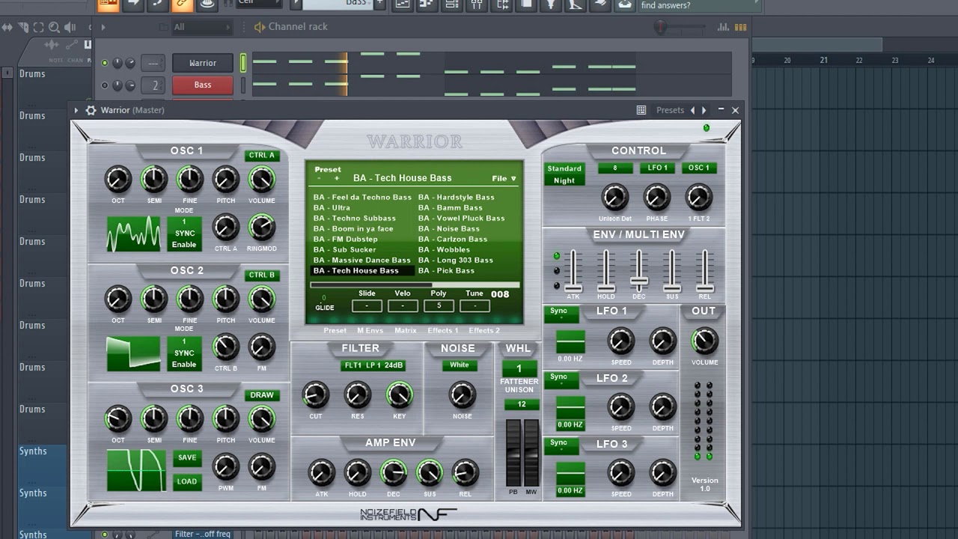Click OSC 2 PITCH knob
The width and height of the screenshot is (958, 539).
click(225, 299)
